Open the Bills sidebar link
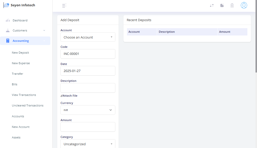The image size is (257, 148). pos(15,84)
